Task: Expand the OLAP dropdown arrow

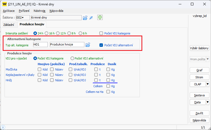Action: click(207, 84)
